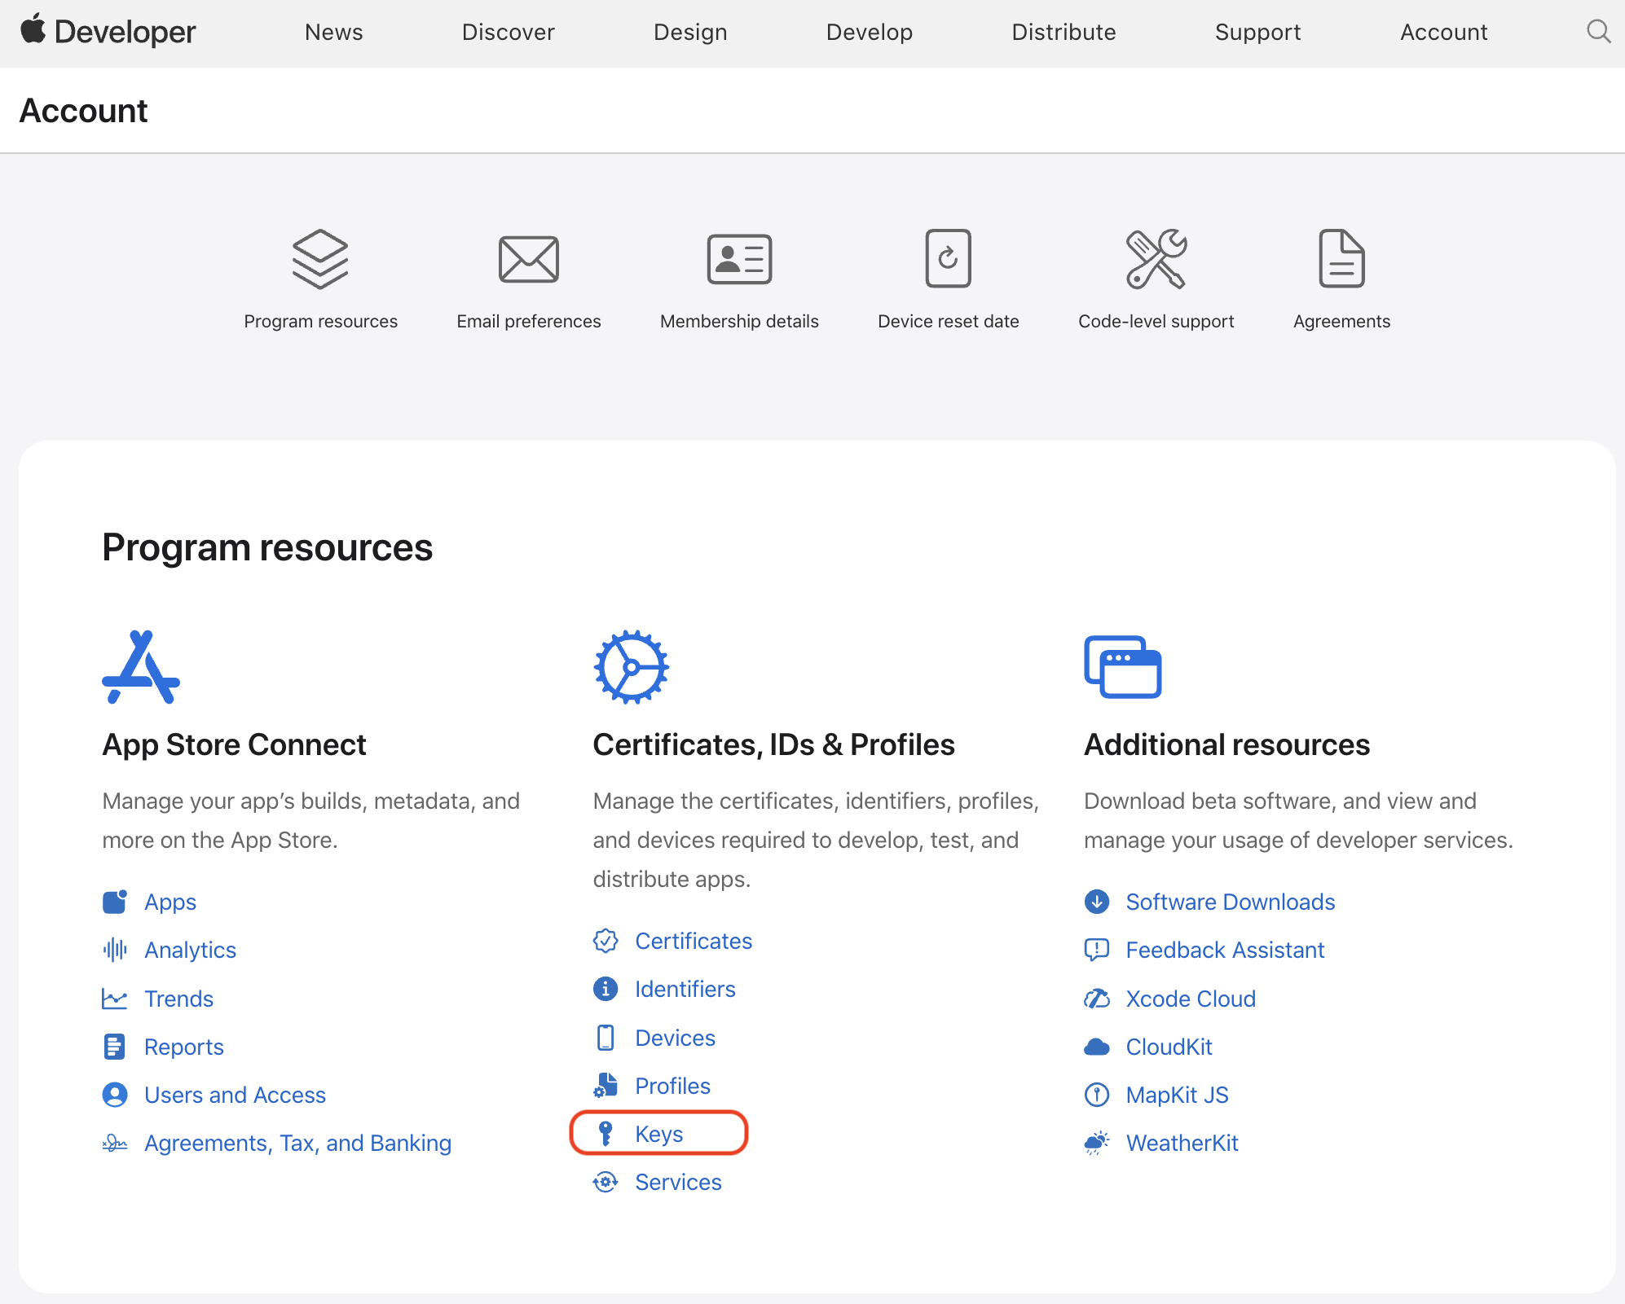
Task: Open the Keys link
Action: click(x=658, y=1134)
